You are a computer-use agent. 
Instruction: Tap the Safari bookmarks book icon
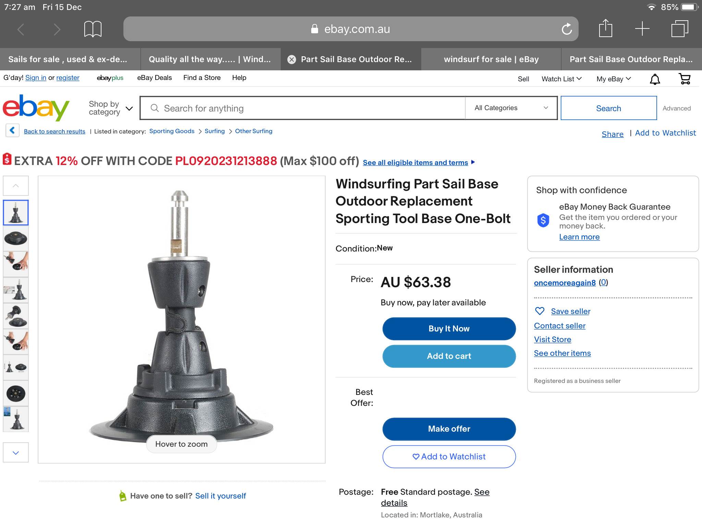tap(93, 29)
